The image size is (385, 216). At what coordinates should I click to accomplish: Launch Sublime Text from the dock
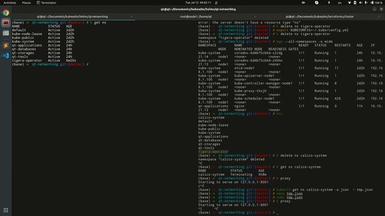tap(6, 46)
